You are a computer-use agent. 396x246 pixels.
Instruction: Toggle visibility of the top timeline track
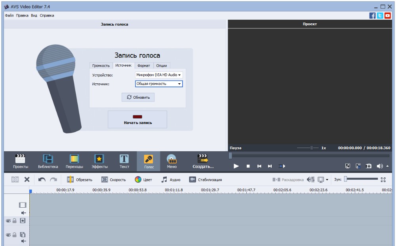click(8, 220)
